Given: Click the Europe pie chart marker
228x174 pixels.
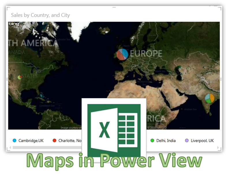Looking at the screenshot, I should click(122, 54).
